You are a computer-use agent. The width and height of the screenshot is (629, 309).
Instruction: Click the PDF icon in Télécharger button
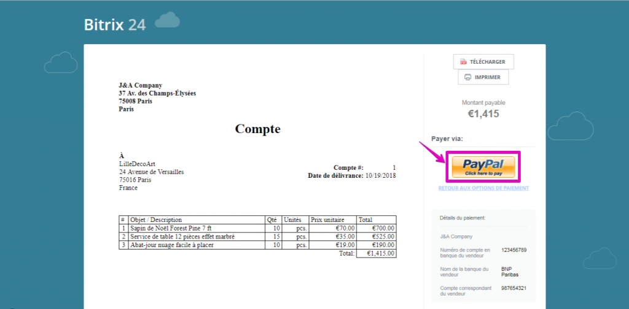pos(463,62)
